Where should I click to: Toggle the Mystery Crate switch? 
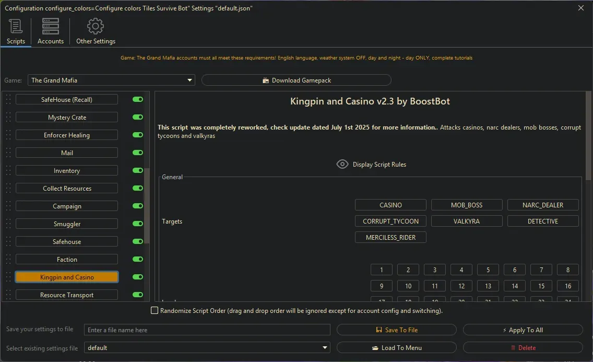[x=138, y=117]
